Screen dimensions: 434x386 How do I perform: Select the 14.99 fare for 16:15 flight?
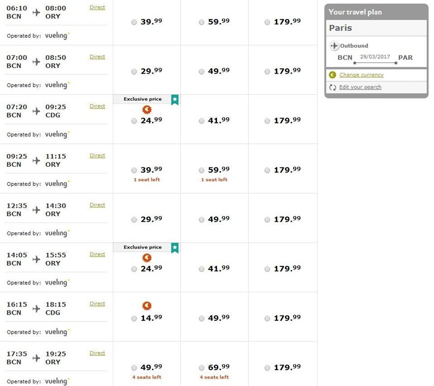(x=134, y=319)
